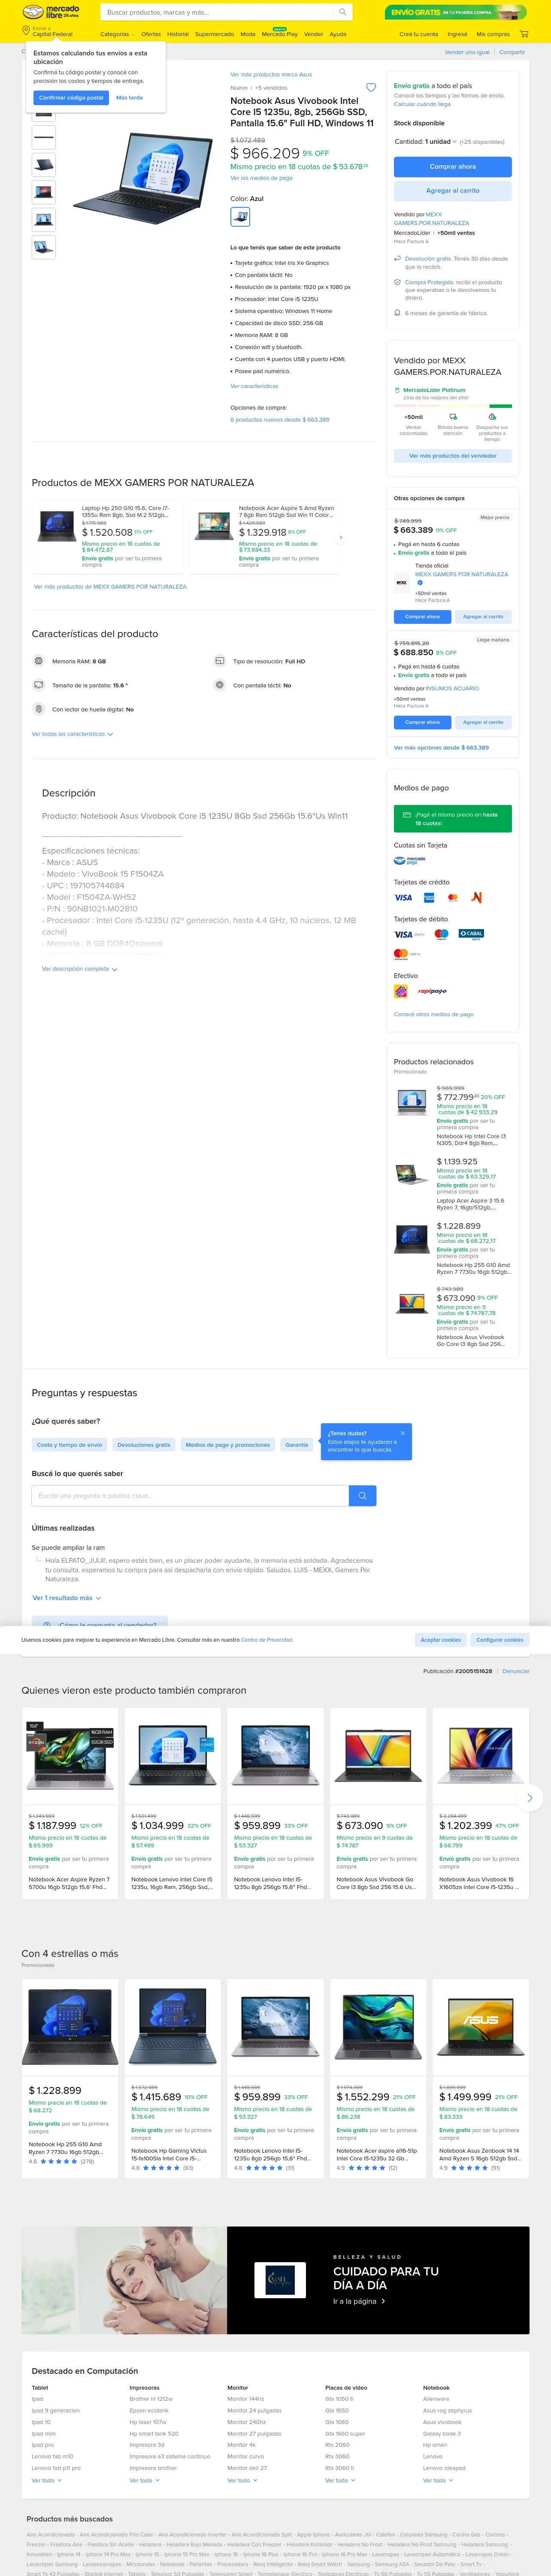Viewport: 551px width, 2576px height.
Task: Click next arrow on 'también compraron' carousel
Action: (529, 1798)
